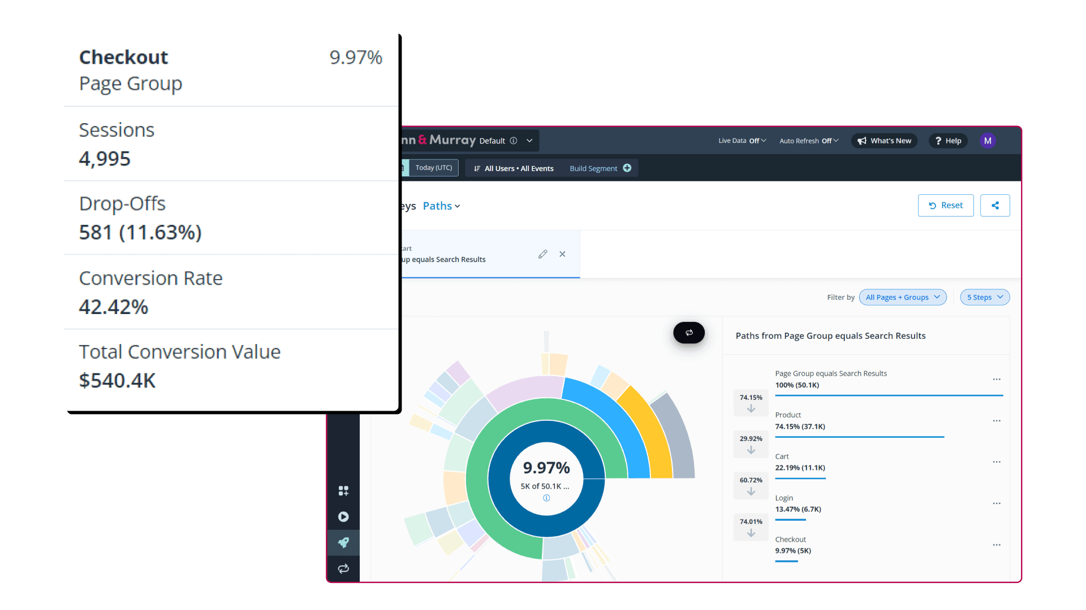This screenshot has width=1086, height=610.
Task: Click the refresh icon on the sunburst chart
Action: (x=688, y=333)
